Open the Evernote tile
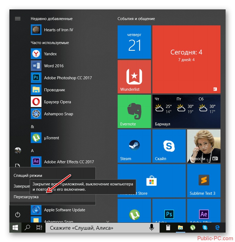 pos(134,111)
